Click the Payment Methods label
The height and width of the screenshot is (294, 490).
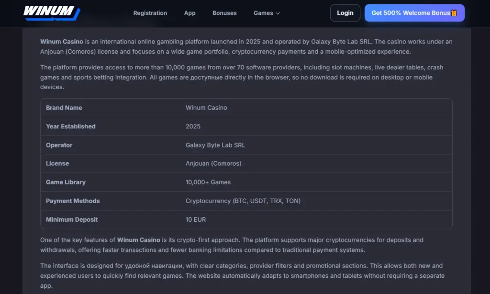(73, 201)
